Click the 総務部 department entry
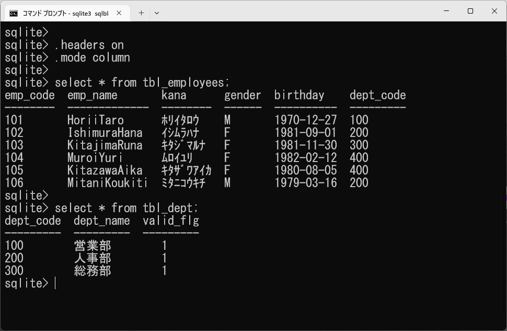Screen dimensions: 507x331 [93, 271]
